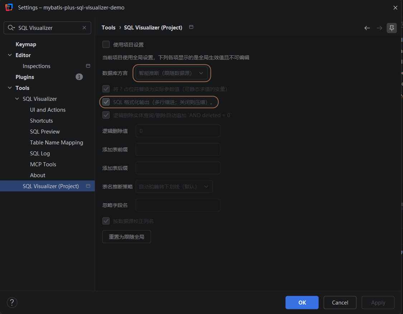Click the 忽略字段名 input field
The image size is (403, 314).
pyautogui.click(x=178, y=205)
